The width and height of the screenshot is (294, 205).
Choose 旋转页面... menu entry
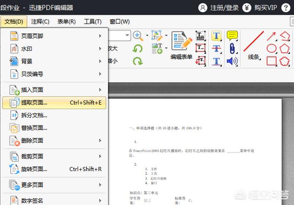pyautogui.click(x=54, y=169)
